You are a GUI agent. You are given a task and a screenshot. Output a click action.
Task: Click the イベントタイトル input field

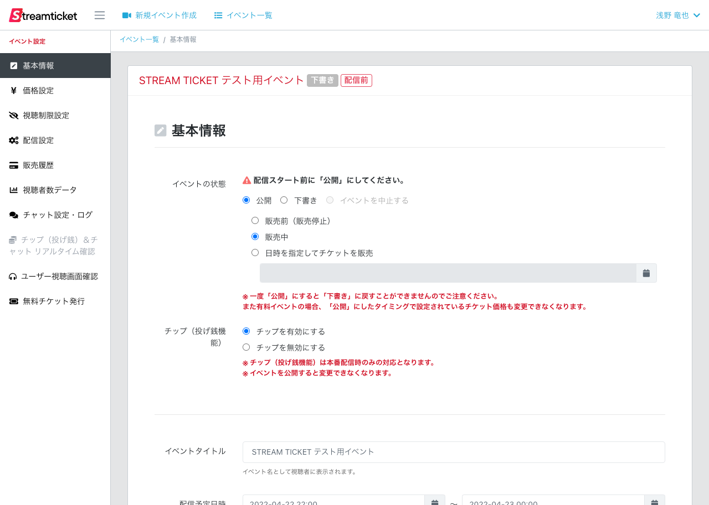454,452
